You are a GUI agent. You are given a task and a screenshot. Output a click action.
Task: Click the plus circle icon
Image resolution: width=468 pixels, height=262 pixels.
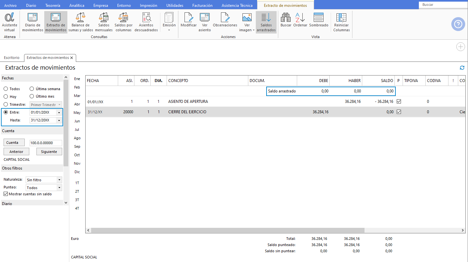pyautogui.click(x=461, y=47)
